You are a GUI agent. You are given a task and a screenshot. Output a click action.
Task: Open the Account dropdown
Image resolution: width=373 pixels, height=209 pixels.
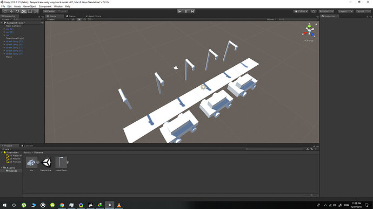[x=326, y=11]
